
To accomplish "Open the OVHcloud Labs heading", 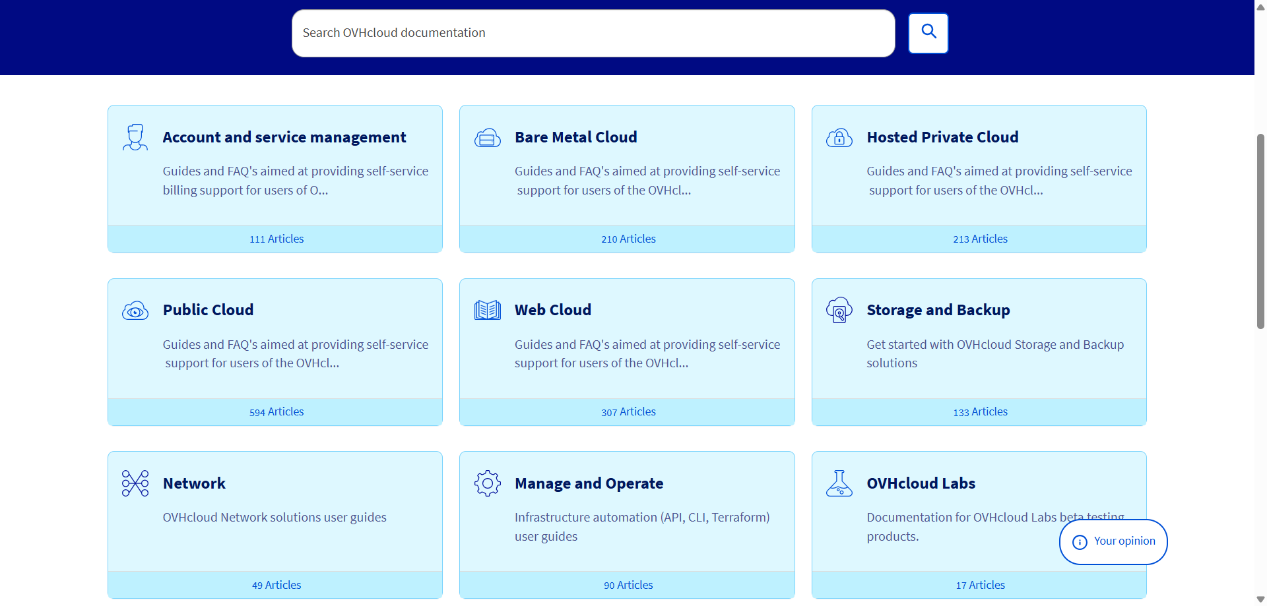I will tap(921, 483).
